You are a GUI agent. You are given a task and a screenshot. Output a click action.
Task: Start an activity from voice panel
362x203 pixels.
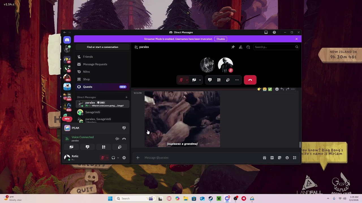[x=104, y=147]
